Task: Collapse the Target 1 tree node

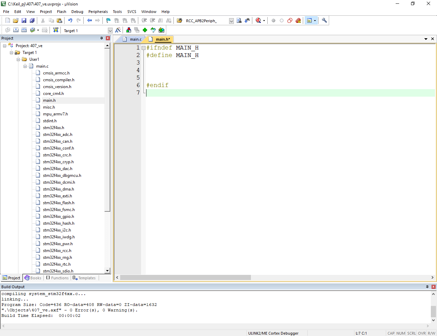Action: [x=11, y=53]
